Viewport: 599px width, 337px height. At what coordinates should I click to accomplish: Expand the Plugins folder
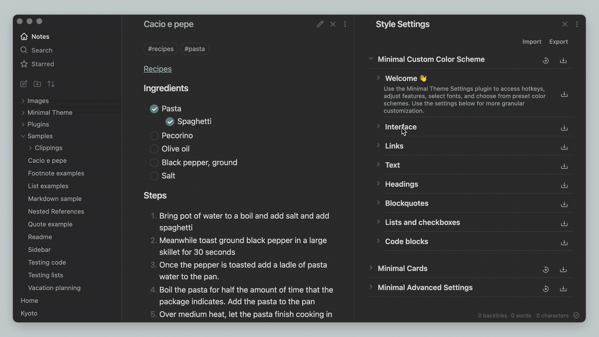click(x=23, y=125)
